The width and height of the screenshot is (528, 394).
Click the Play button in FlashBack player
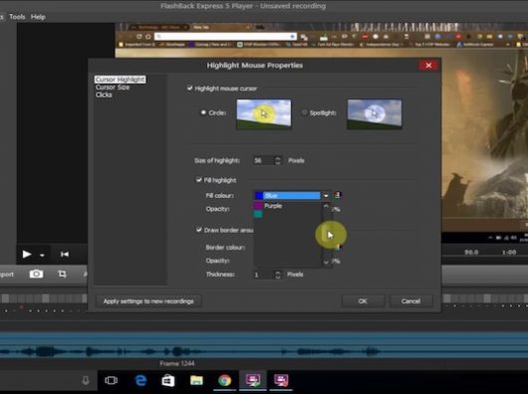(27, 254)
